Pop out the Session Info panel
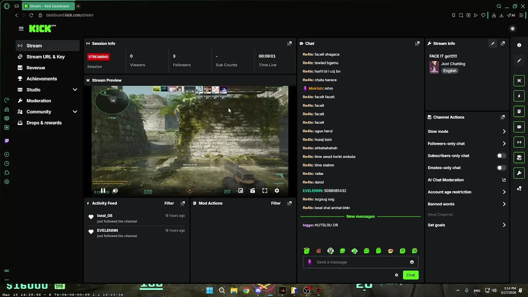 coord(289,43)
